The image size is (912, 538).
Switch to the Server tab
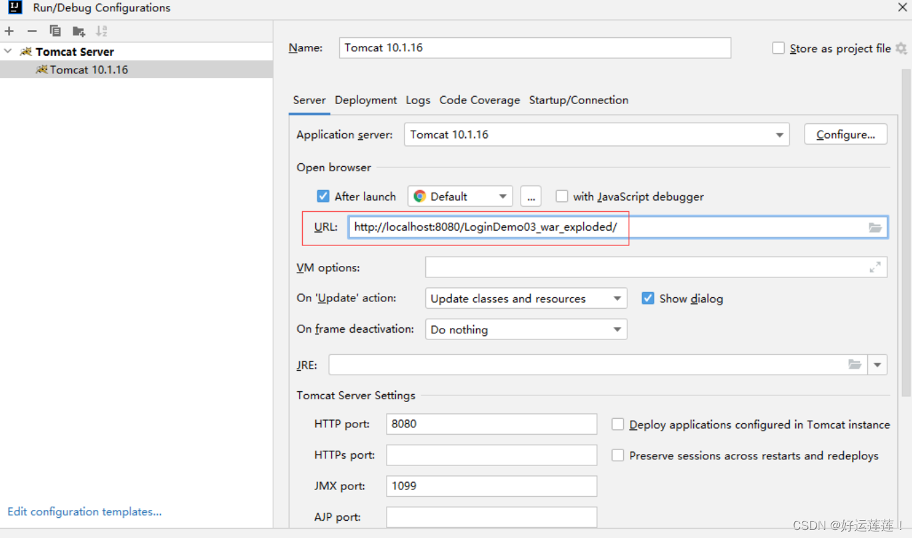coord(309,100)
